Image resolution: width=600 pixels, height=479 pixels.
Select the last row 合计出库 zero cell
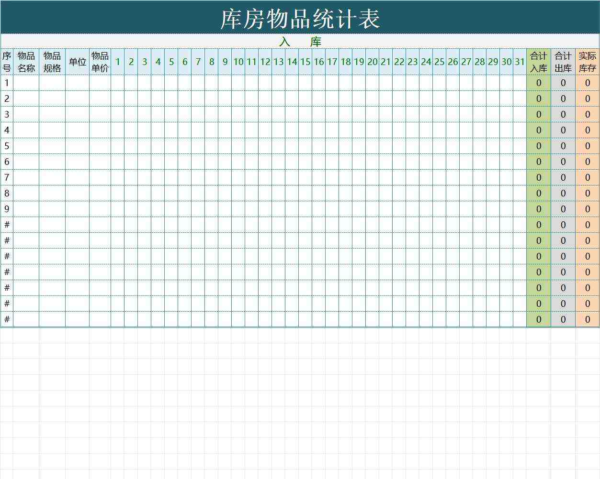pos(563,319)
